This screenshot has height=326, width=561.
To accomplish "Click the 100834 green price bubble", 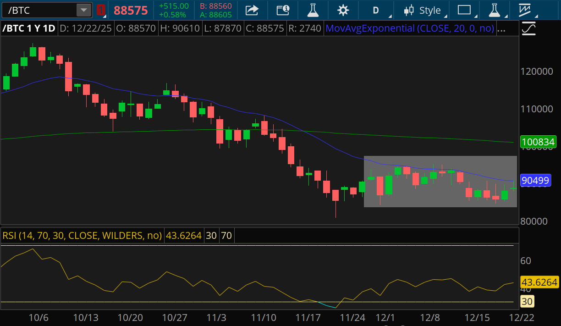I will click(x=538, y=142).
